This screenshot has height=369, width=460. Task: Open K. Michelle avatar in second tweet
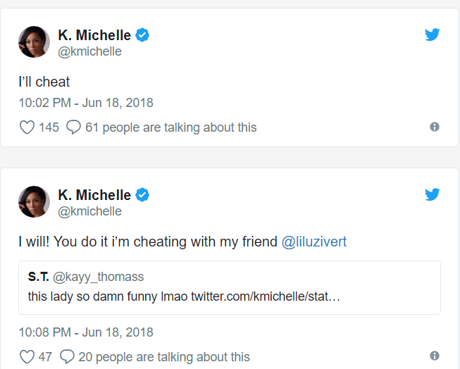[34, 202]
